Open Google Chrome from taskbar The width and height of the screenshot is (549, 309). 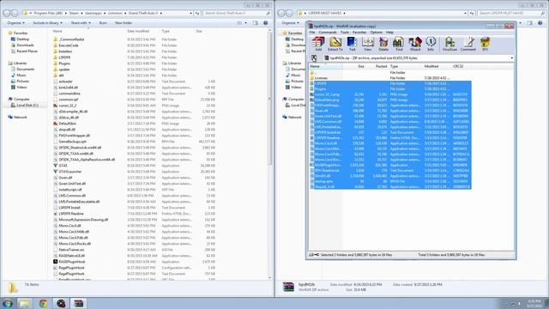pyautogui.click(x=43, y=303)
